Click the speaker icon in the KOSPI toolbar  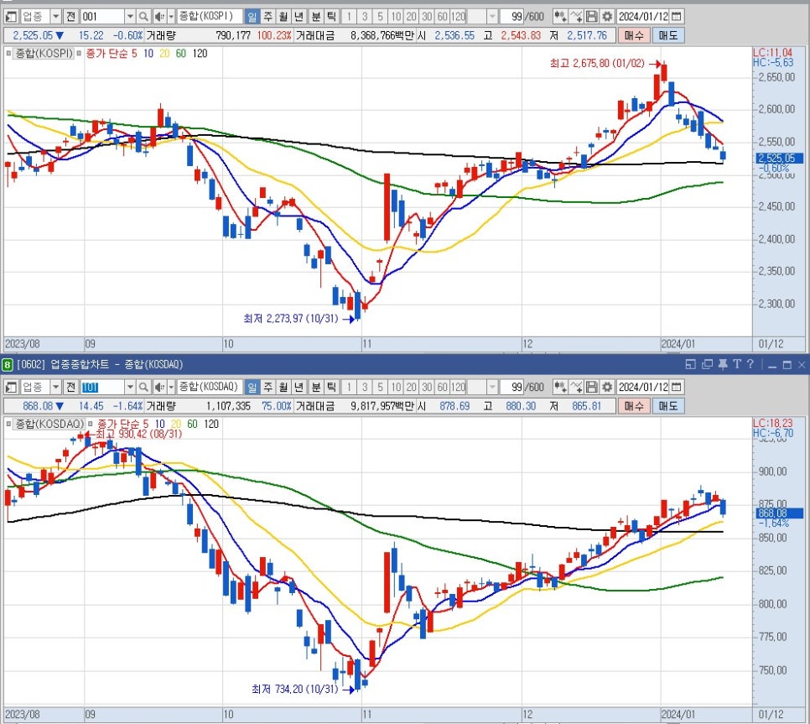[159, 17]
